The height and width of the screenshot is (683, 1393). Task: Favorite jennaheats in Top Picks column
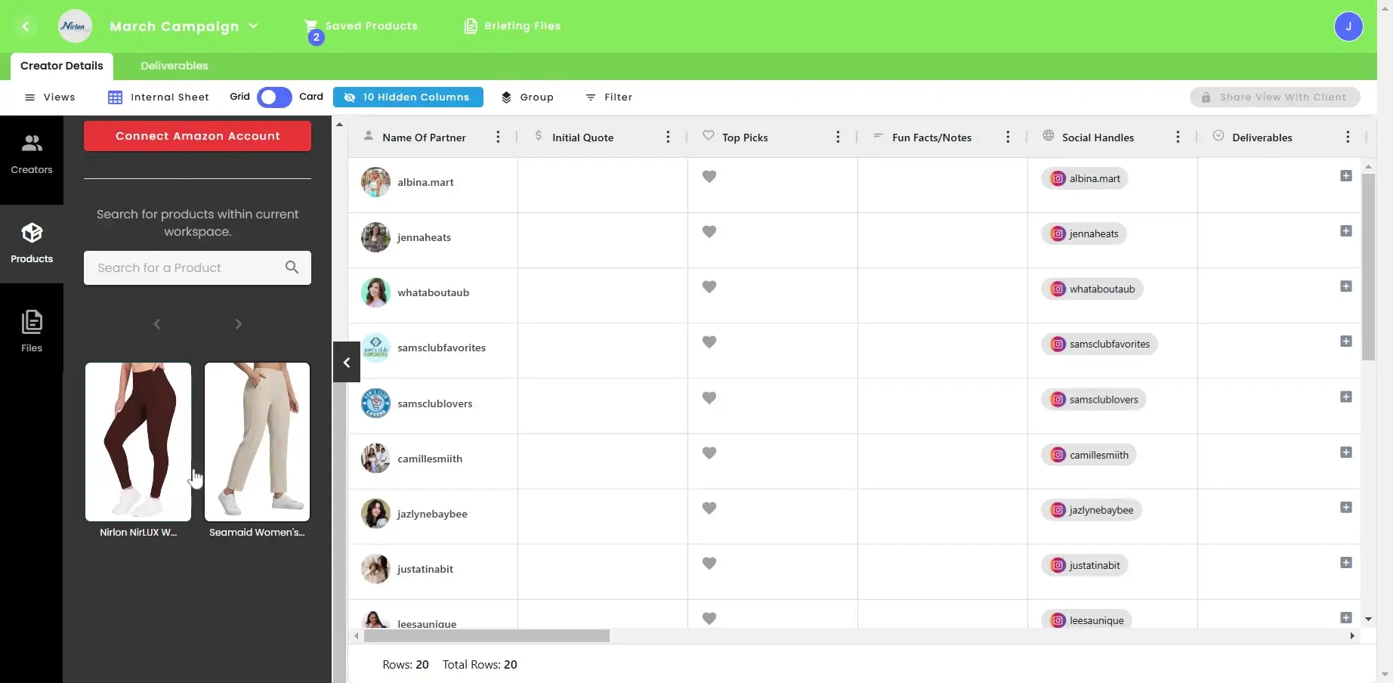click(709, 232)
